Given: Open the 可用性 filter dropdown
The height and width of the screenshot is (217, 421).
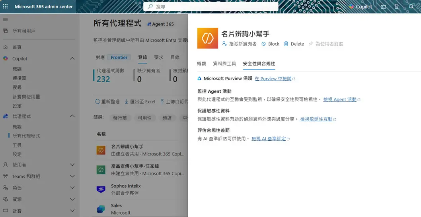Looking at the screenshot, I should pos(145,118).
